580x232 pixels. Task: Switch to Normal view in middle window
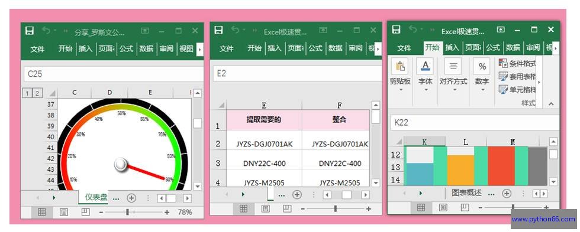[243, 209]
